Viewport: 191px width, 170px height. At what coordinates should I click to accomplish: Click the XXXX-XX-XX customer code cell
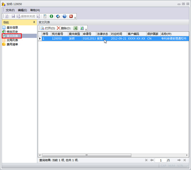pyautogui.click(x=137, y=38)
